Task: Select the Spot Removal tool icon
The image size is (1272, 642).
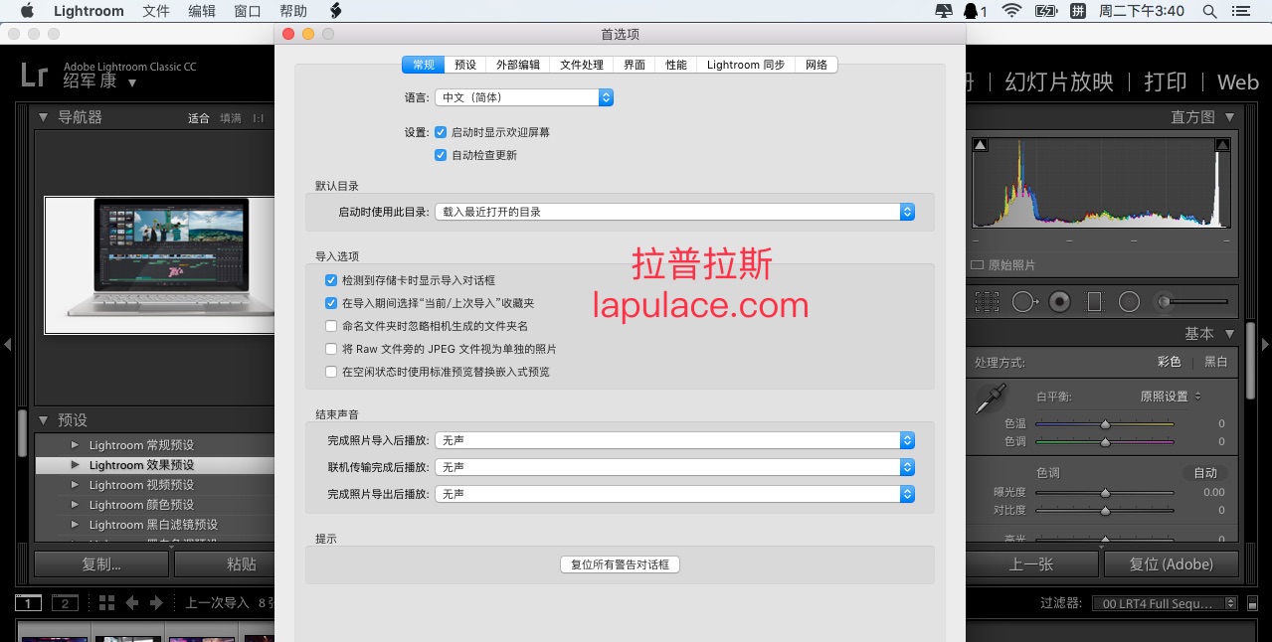Action: pyautogui.click(x=1024, y=301)
